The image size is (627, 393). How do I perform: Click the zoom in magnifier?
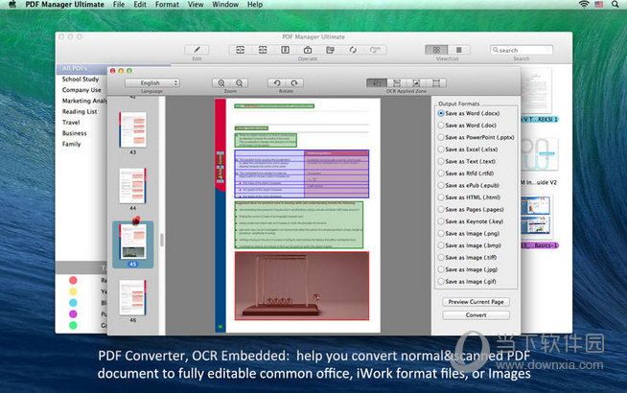(x=221, y=82)
